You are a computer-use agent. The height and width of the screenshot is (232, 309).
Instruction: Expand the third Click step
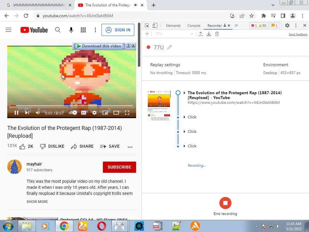click(184, 146)
